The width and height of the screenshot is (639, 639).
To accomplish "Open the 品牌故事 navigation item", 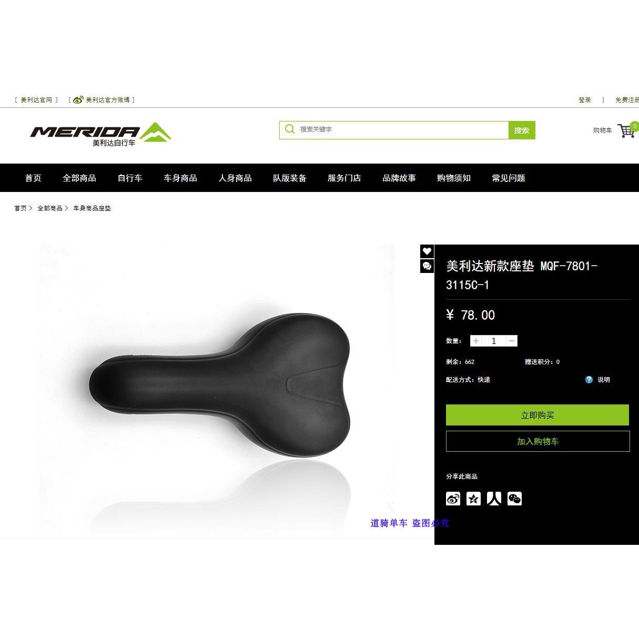I will point(399,178).
